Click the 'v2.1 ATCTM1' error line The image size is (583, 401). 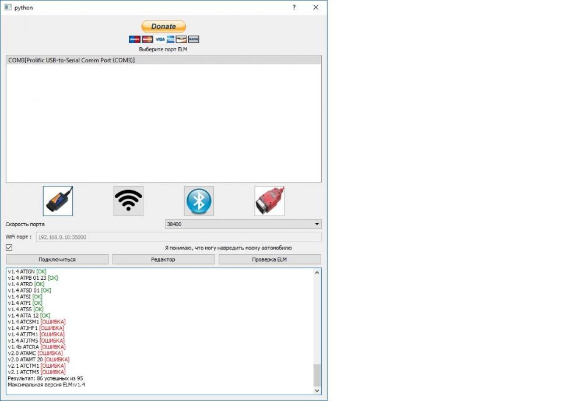pos(37,366)
